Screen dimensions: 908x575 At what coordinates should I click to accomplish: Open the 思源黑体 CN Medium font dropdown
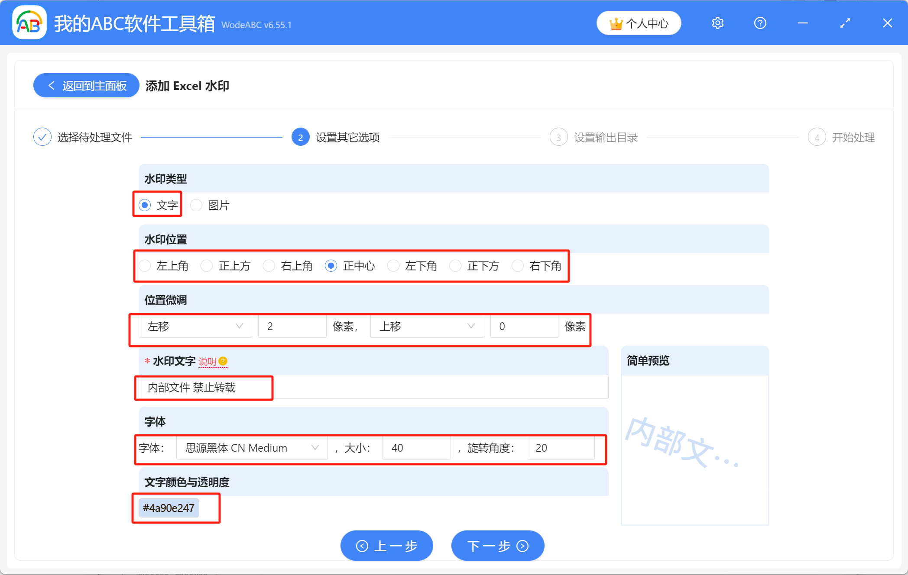(x=251, y=448)
